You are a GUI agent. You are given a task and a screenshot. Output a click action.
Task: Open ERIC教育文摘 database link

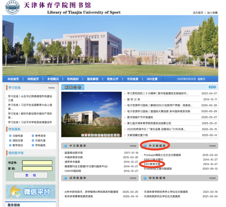pyautogui.click(x=152, y=164)
